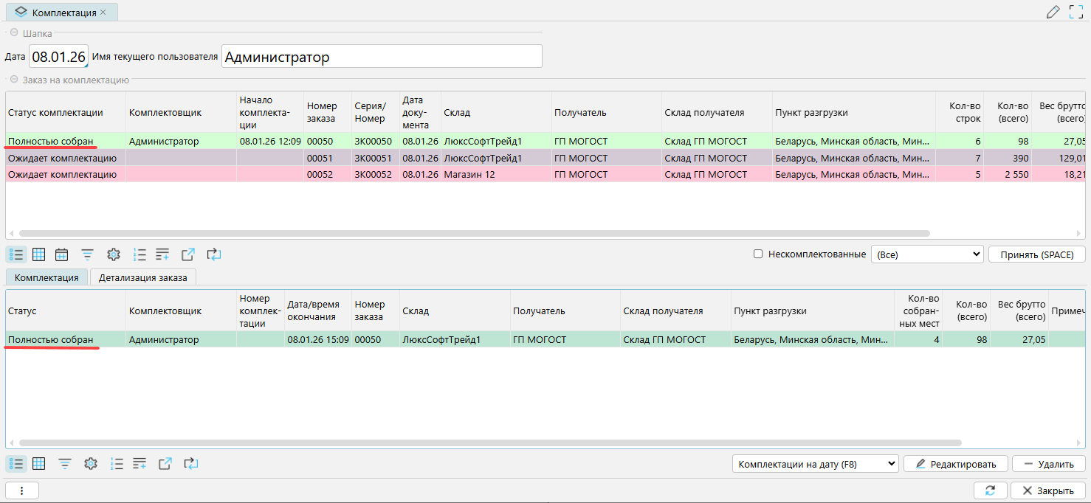This screenshot has height=503, width=1091.
Task: Collapse the Шапка section
Action: 14,32
